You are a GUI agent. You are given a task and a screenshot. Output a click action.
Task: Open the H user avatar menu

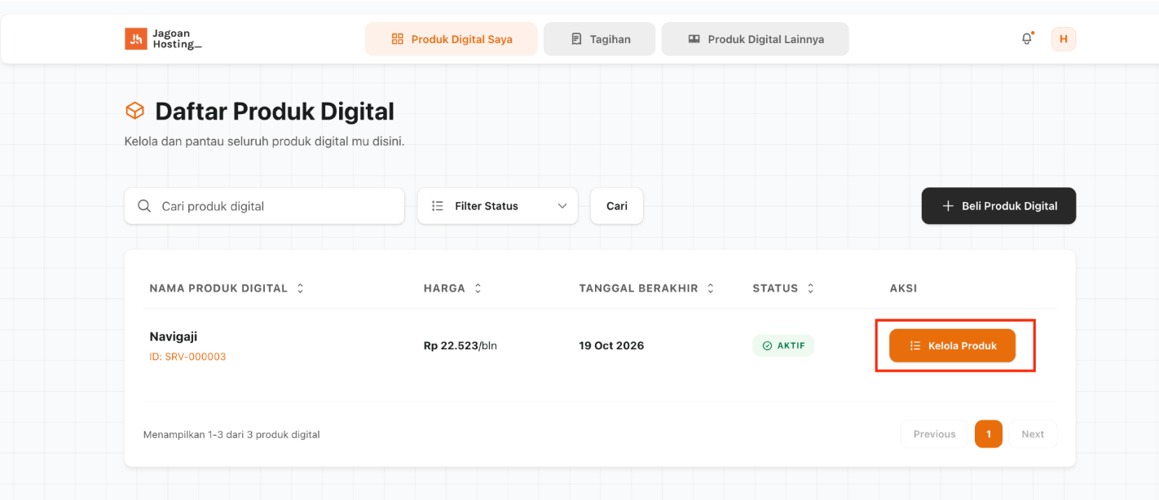click(x=1063, y=39)
